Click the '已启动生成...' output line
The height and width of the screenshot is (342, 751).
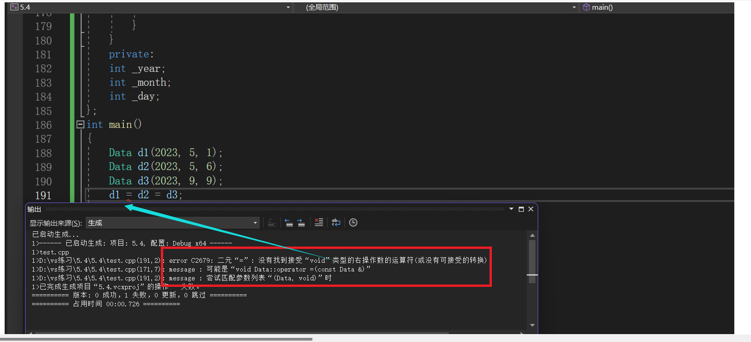point(55,234)
